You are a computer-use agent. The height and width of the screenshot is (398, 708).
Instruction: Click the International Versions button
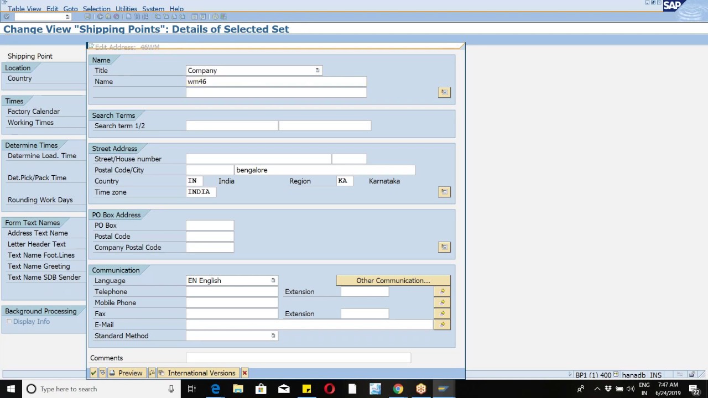click(x=198, y=373)
